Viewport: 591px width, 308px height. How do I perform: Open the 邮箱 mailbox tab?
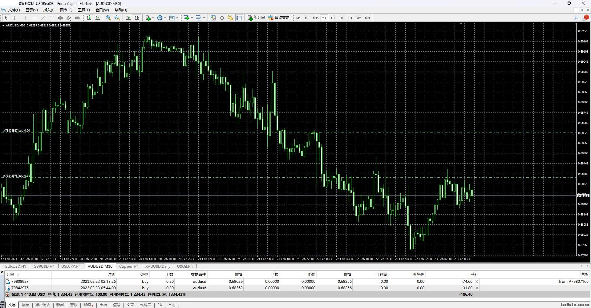click(x=88, y=305)
